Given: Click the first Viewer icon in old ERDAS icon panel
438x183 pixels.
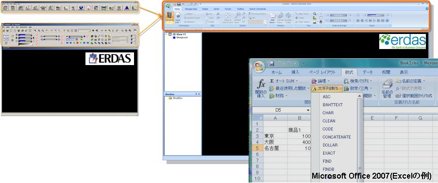Looking at the screenshot, I should 5,8.
